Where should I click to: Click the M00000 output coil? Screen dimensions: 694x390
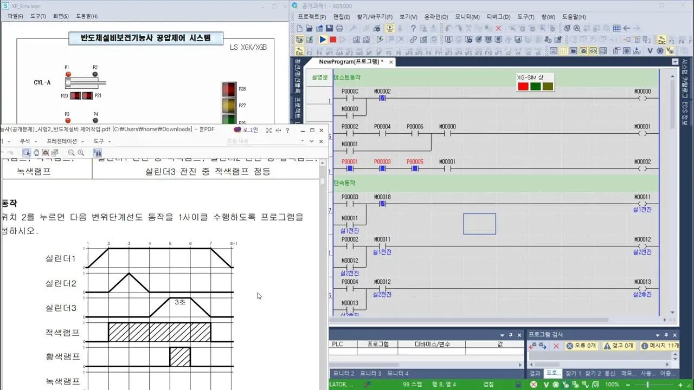642,99
